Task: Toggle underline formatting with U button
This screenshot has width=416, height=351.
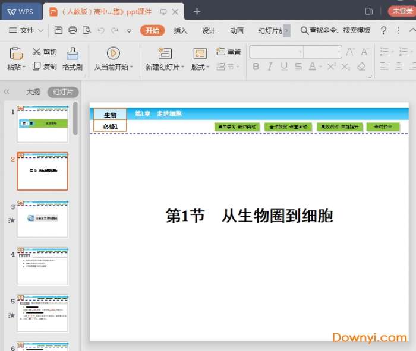Action: pyautogui.click(x=284, y=67)
